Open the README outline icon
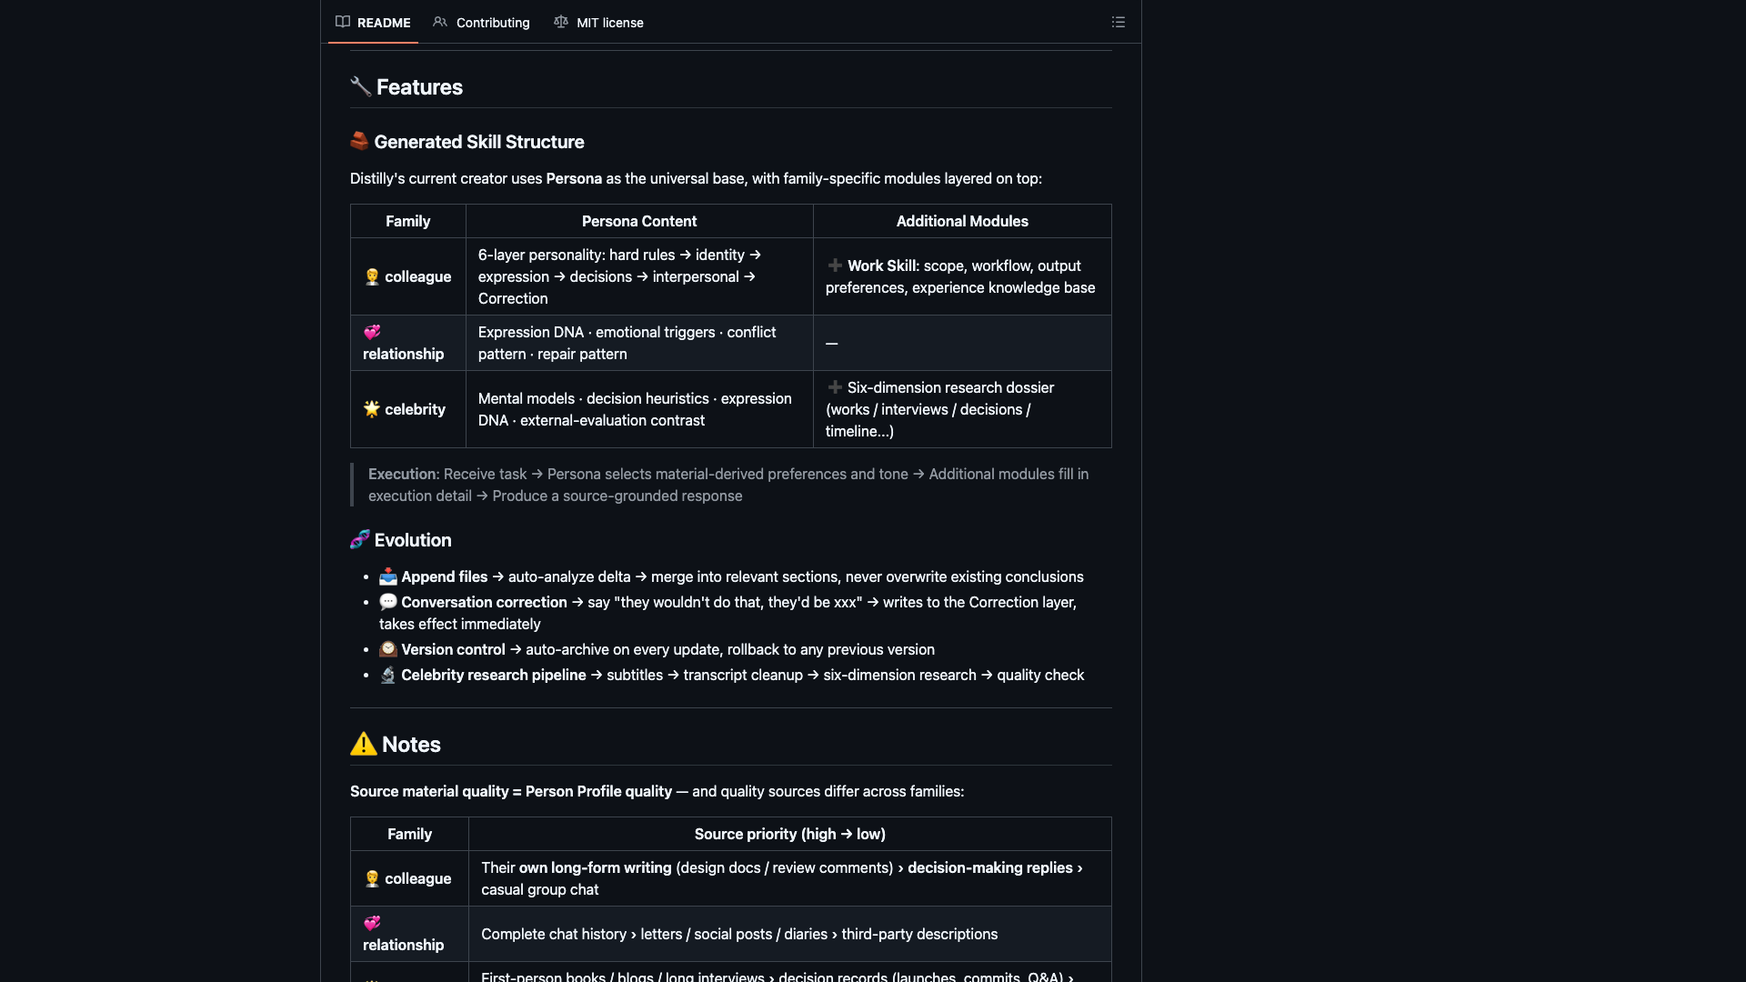Image resolution: width=1746 pixels, height=982 pixels. 1119,22
